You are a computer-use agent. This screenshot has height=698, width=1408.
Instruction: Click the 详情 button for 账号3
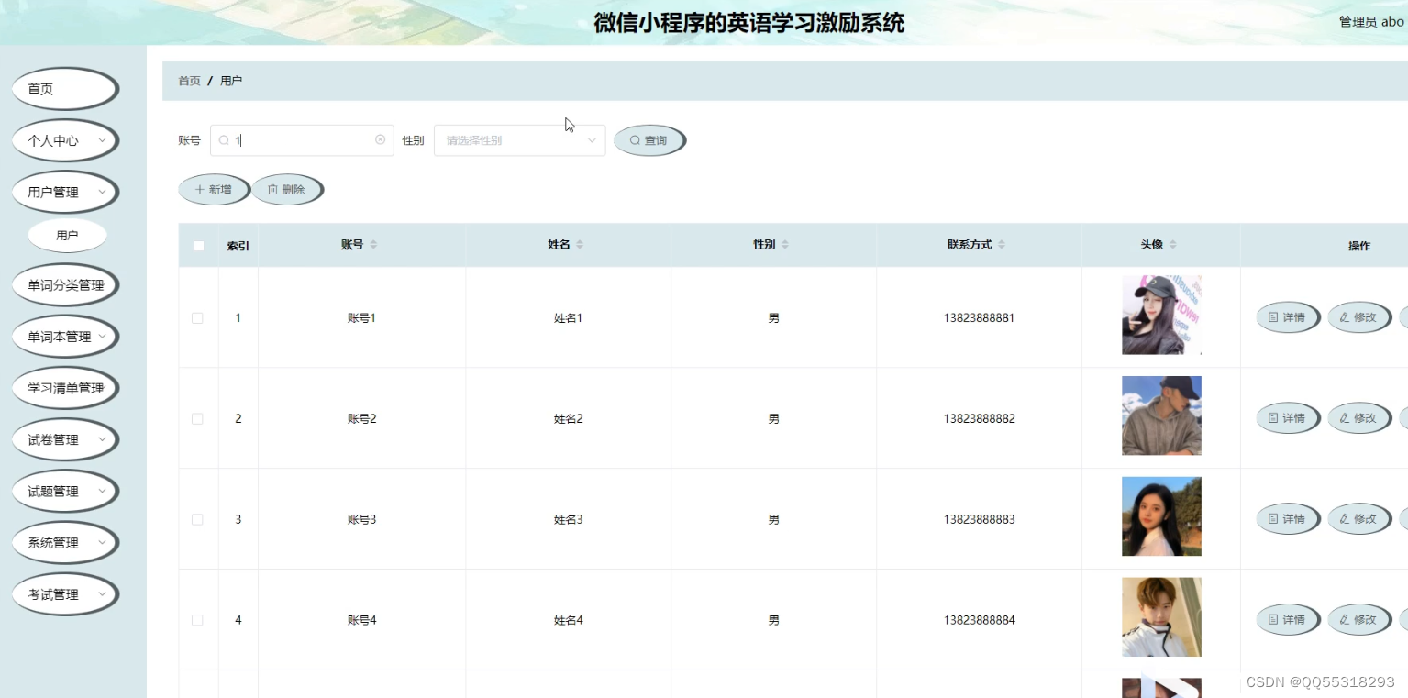pyautogui.click(x=1288, y=518)
